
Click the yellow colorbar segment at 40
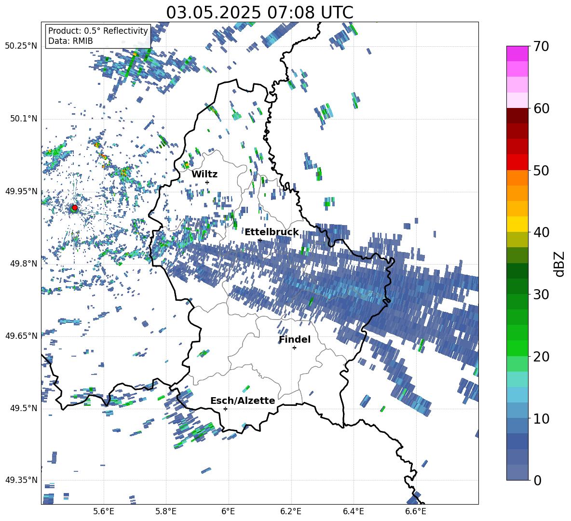pyautogui.click(x=517, y=224)
